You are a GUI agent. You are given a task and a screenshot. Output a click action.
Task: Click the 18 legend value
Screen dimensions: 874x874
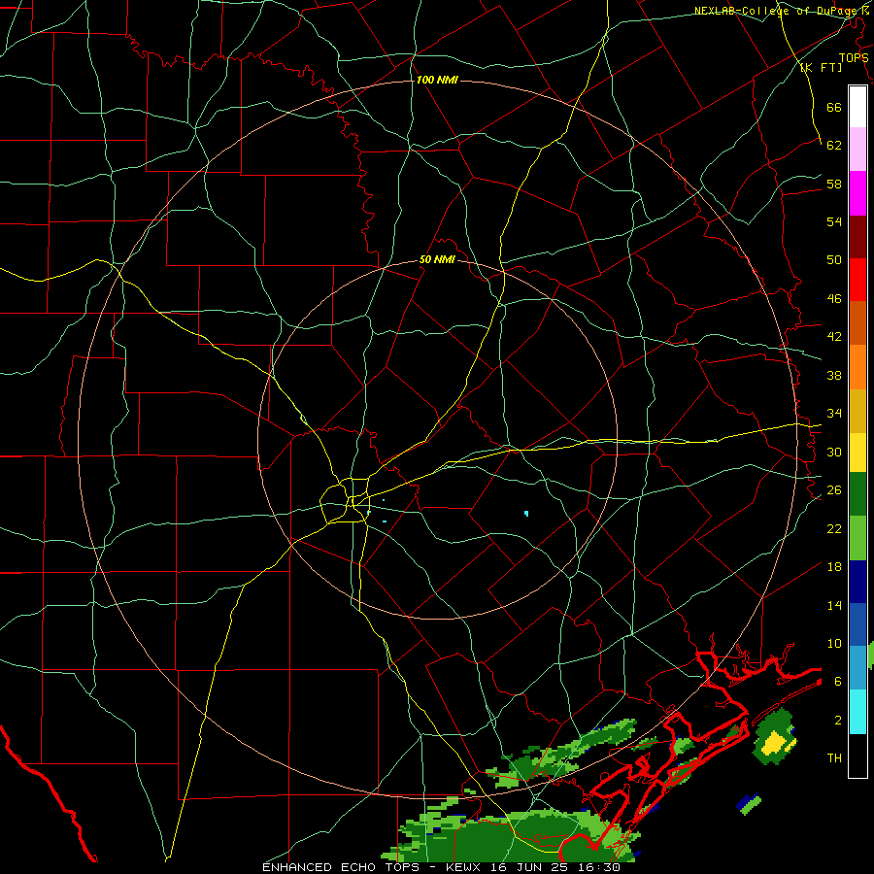pyautogui.click(x=834, y=567)
